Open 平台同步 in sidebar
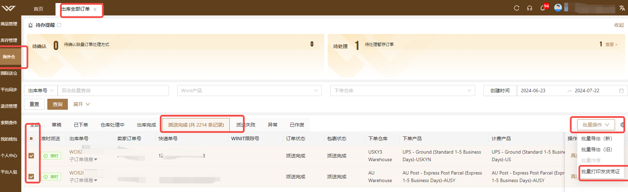628x192 pixels. tap(9, 90)
